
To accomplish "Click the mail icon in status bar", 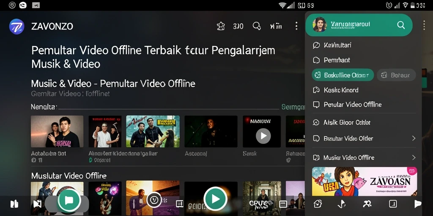I will point(36,5).
